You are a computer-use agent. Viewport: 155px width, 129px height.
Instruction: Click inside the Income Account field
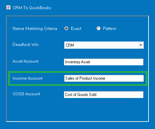point(104,78)
